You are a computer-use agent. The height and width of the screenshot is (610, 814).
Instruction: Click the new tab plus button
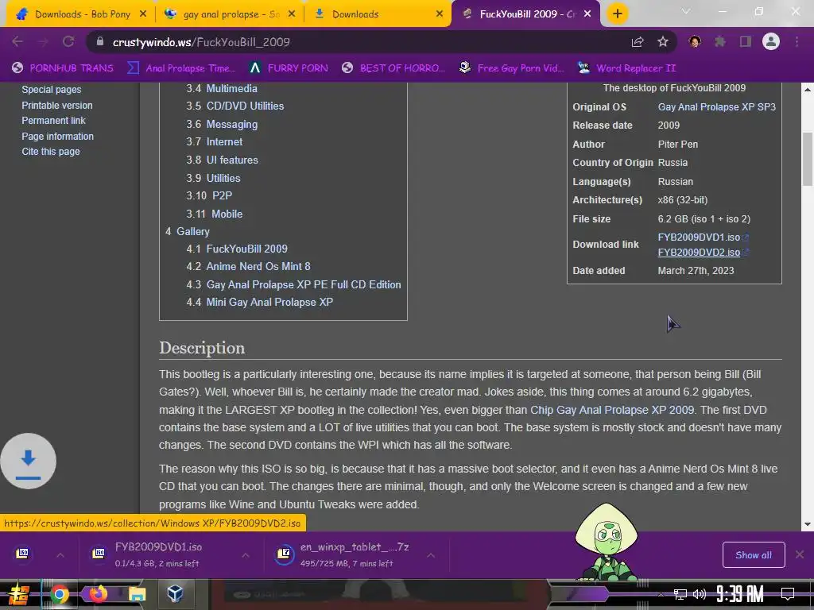[x=617, y=14]
